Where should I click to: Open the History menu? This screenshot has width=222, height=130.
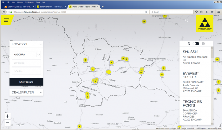point(20,2)
